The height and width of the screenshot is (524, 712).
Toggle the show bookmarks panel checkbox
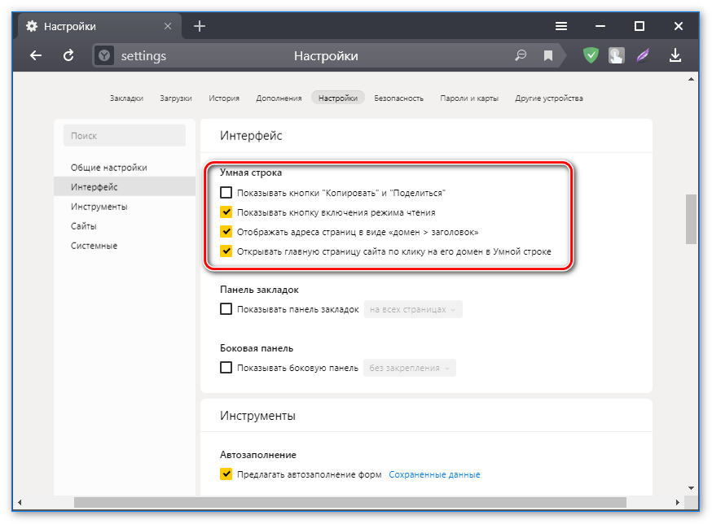point(226,309)
